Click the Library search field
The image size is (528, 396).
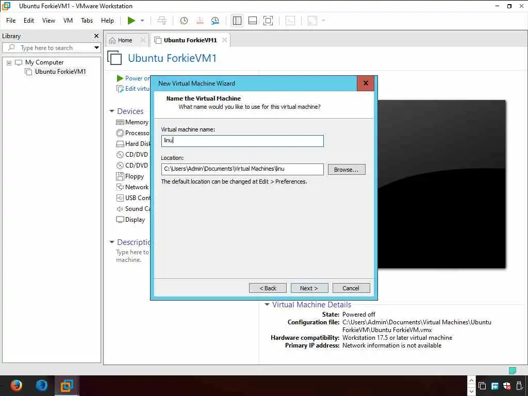[51, 47]
